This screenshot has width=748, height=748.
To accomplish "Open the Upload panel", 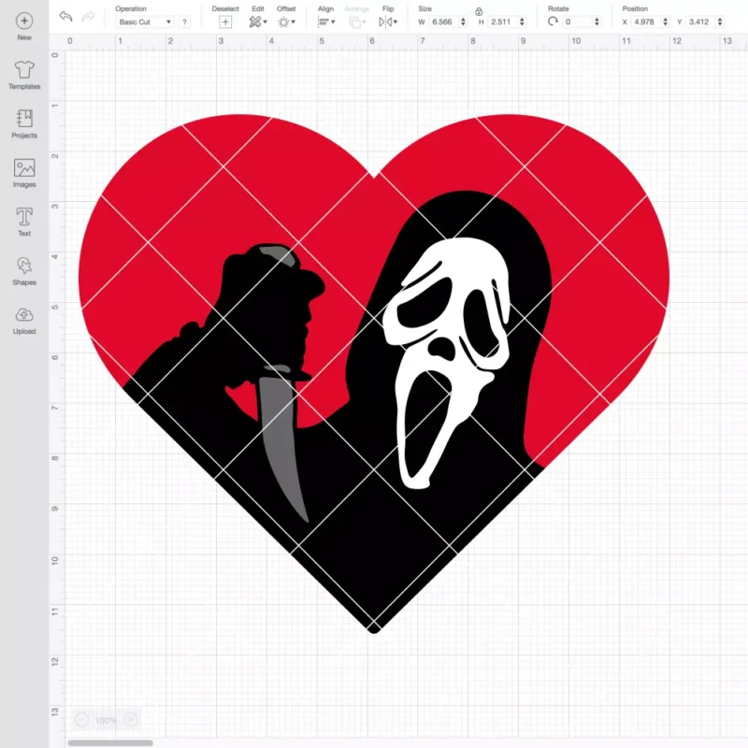I will (x=24, y=321).
